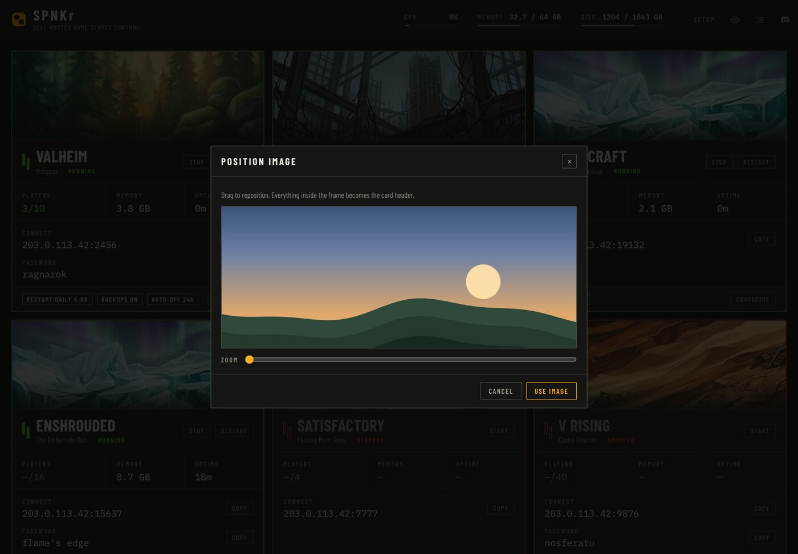Click the Use Image button
The image size is (798, 554).
coord(551,391)
